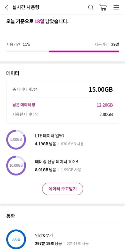Click the 데이터 주고받기 button
125x249 pixels.
tap(62, 189)
